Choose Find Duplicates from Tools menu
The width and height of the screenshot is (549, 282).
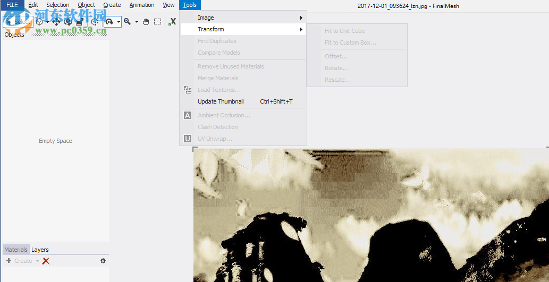coord(243,41)
